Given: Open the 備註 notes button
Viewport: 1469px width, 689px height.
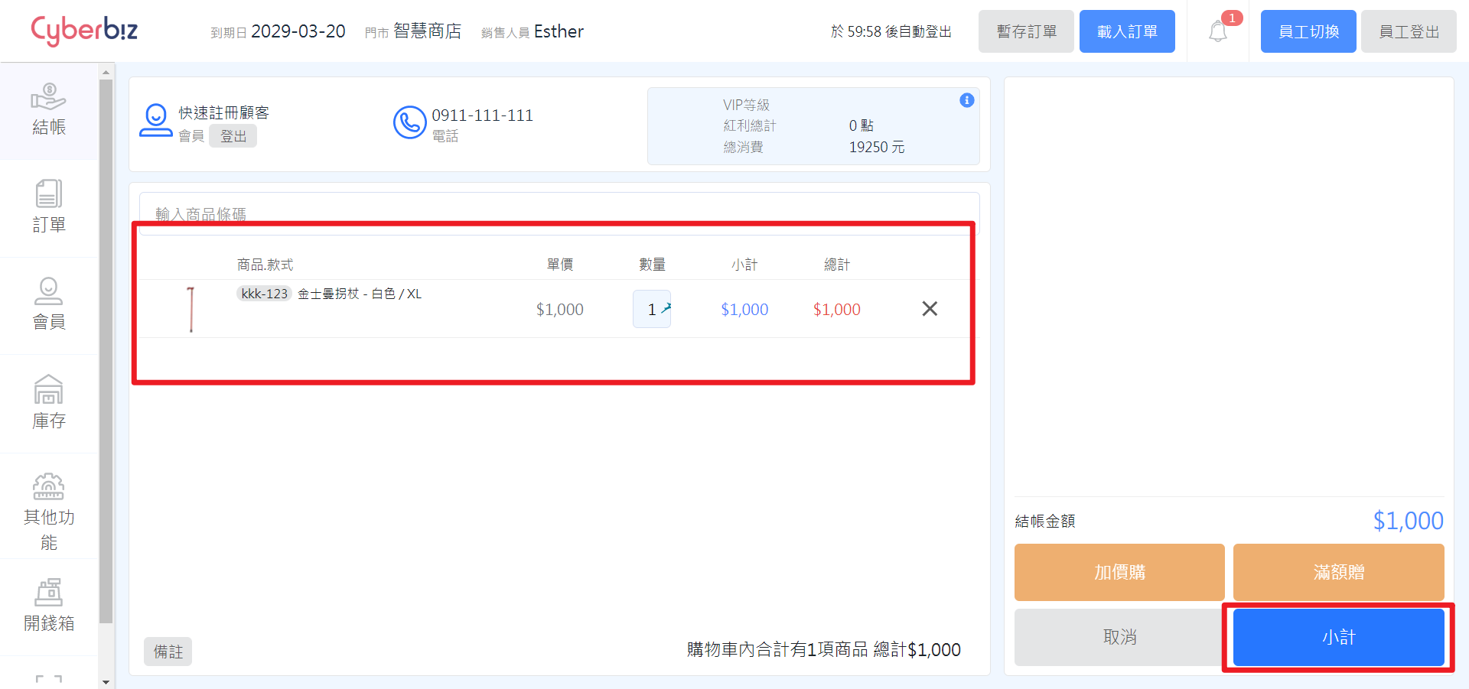Looking at the screenshot, I should tap(168, 652).
